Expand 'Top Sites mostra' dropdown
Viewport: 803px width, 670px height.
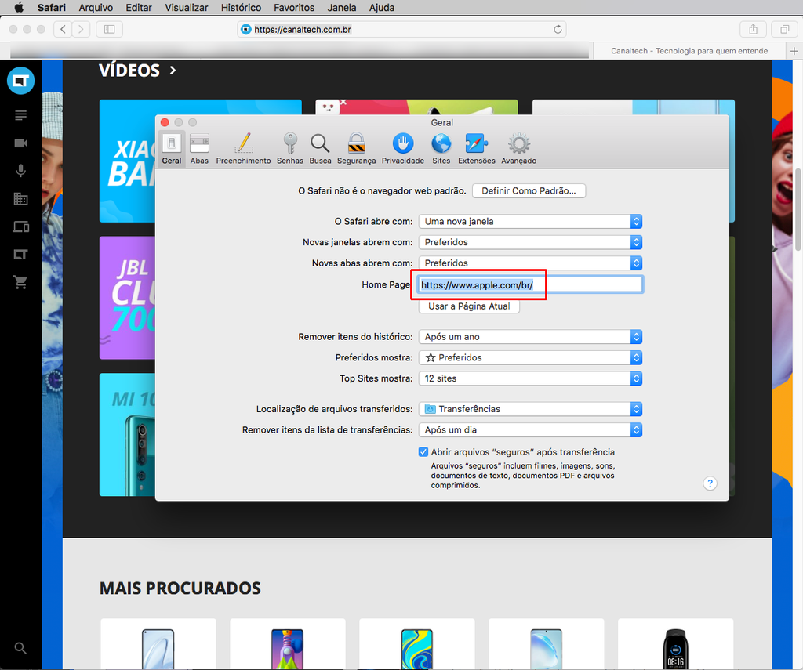[x=531, y=378]
